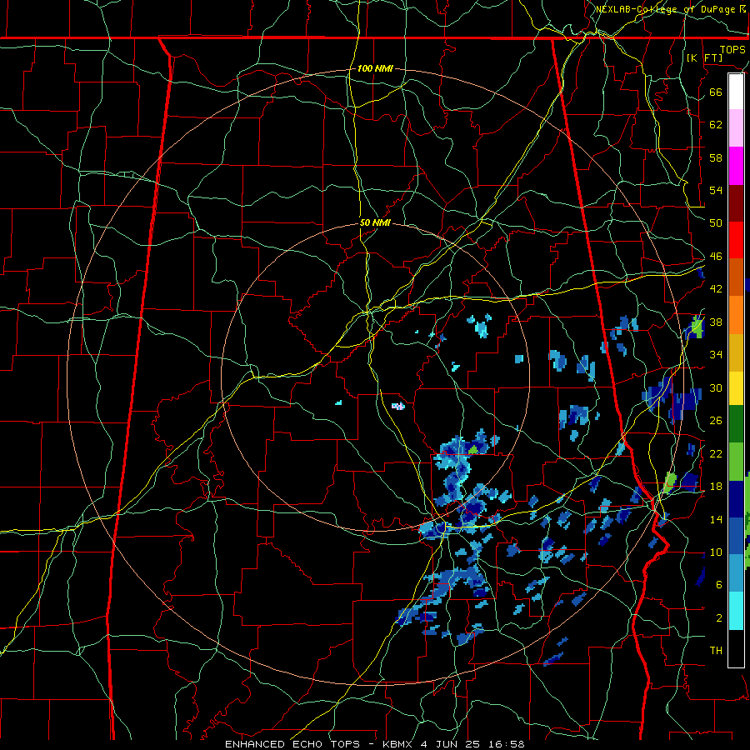Select the bright red legend swatch near 50
This screenshot has height=750, width=750.
coord(736,240)
